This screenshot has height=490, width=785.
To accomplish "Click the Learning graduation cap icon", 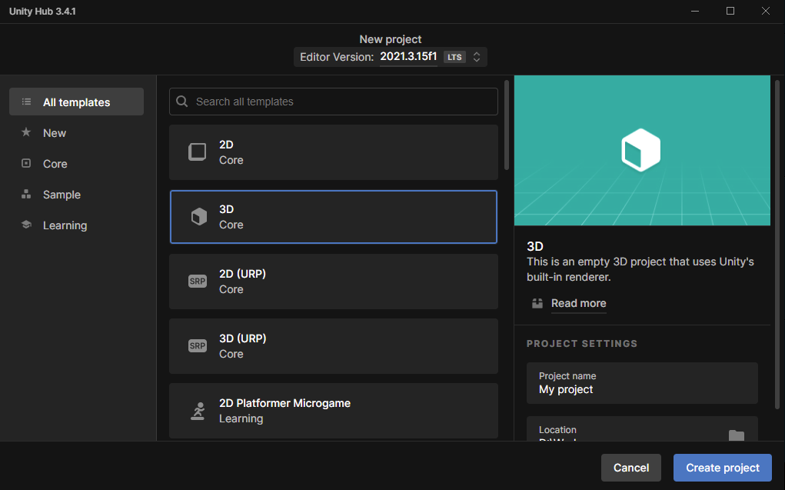I will pos(26,225).
